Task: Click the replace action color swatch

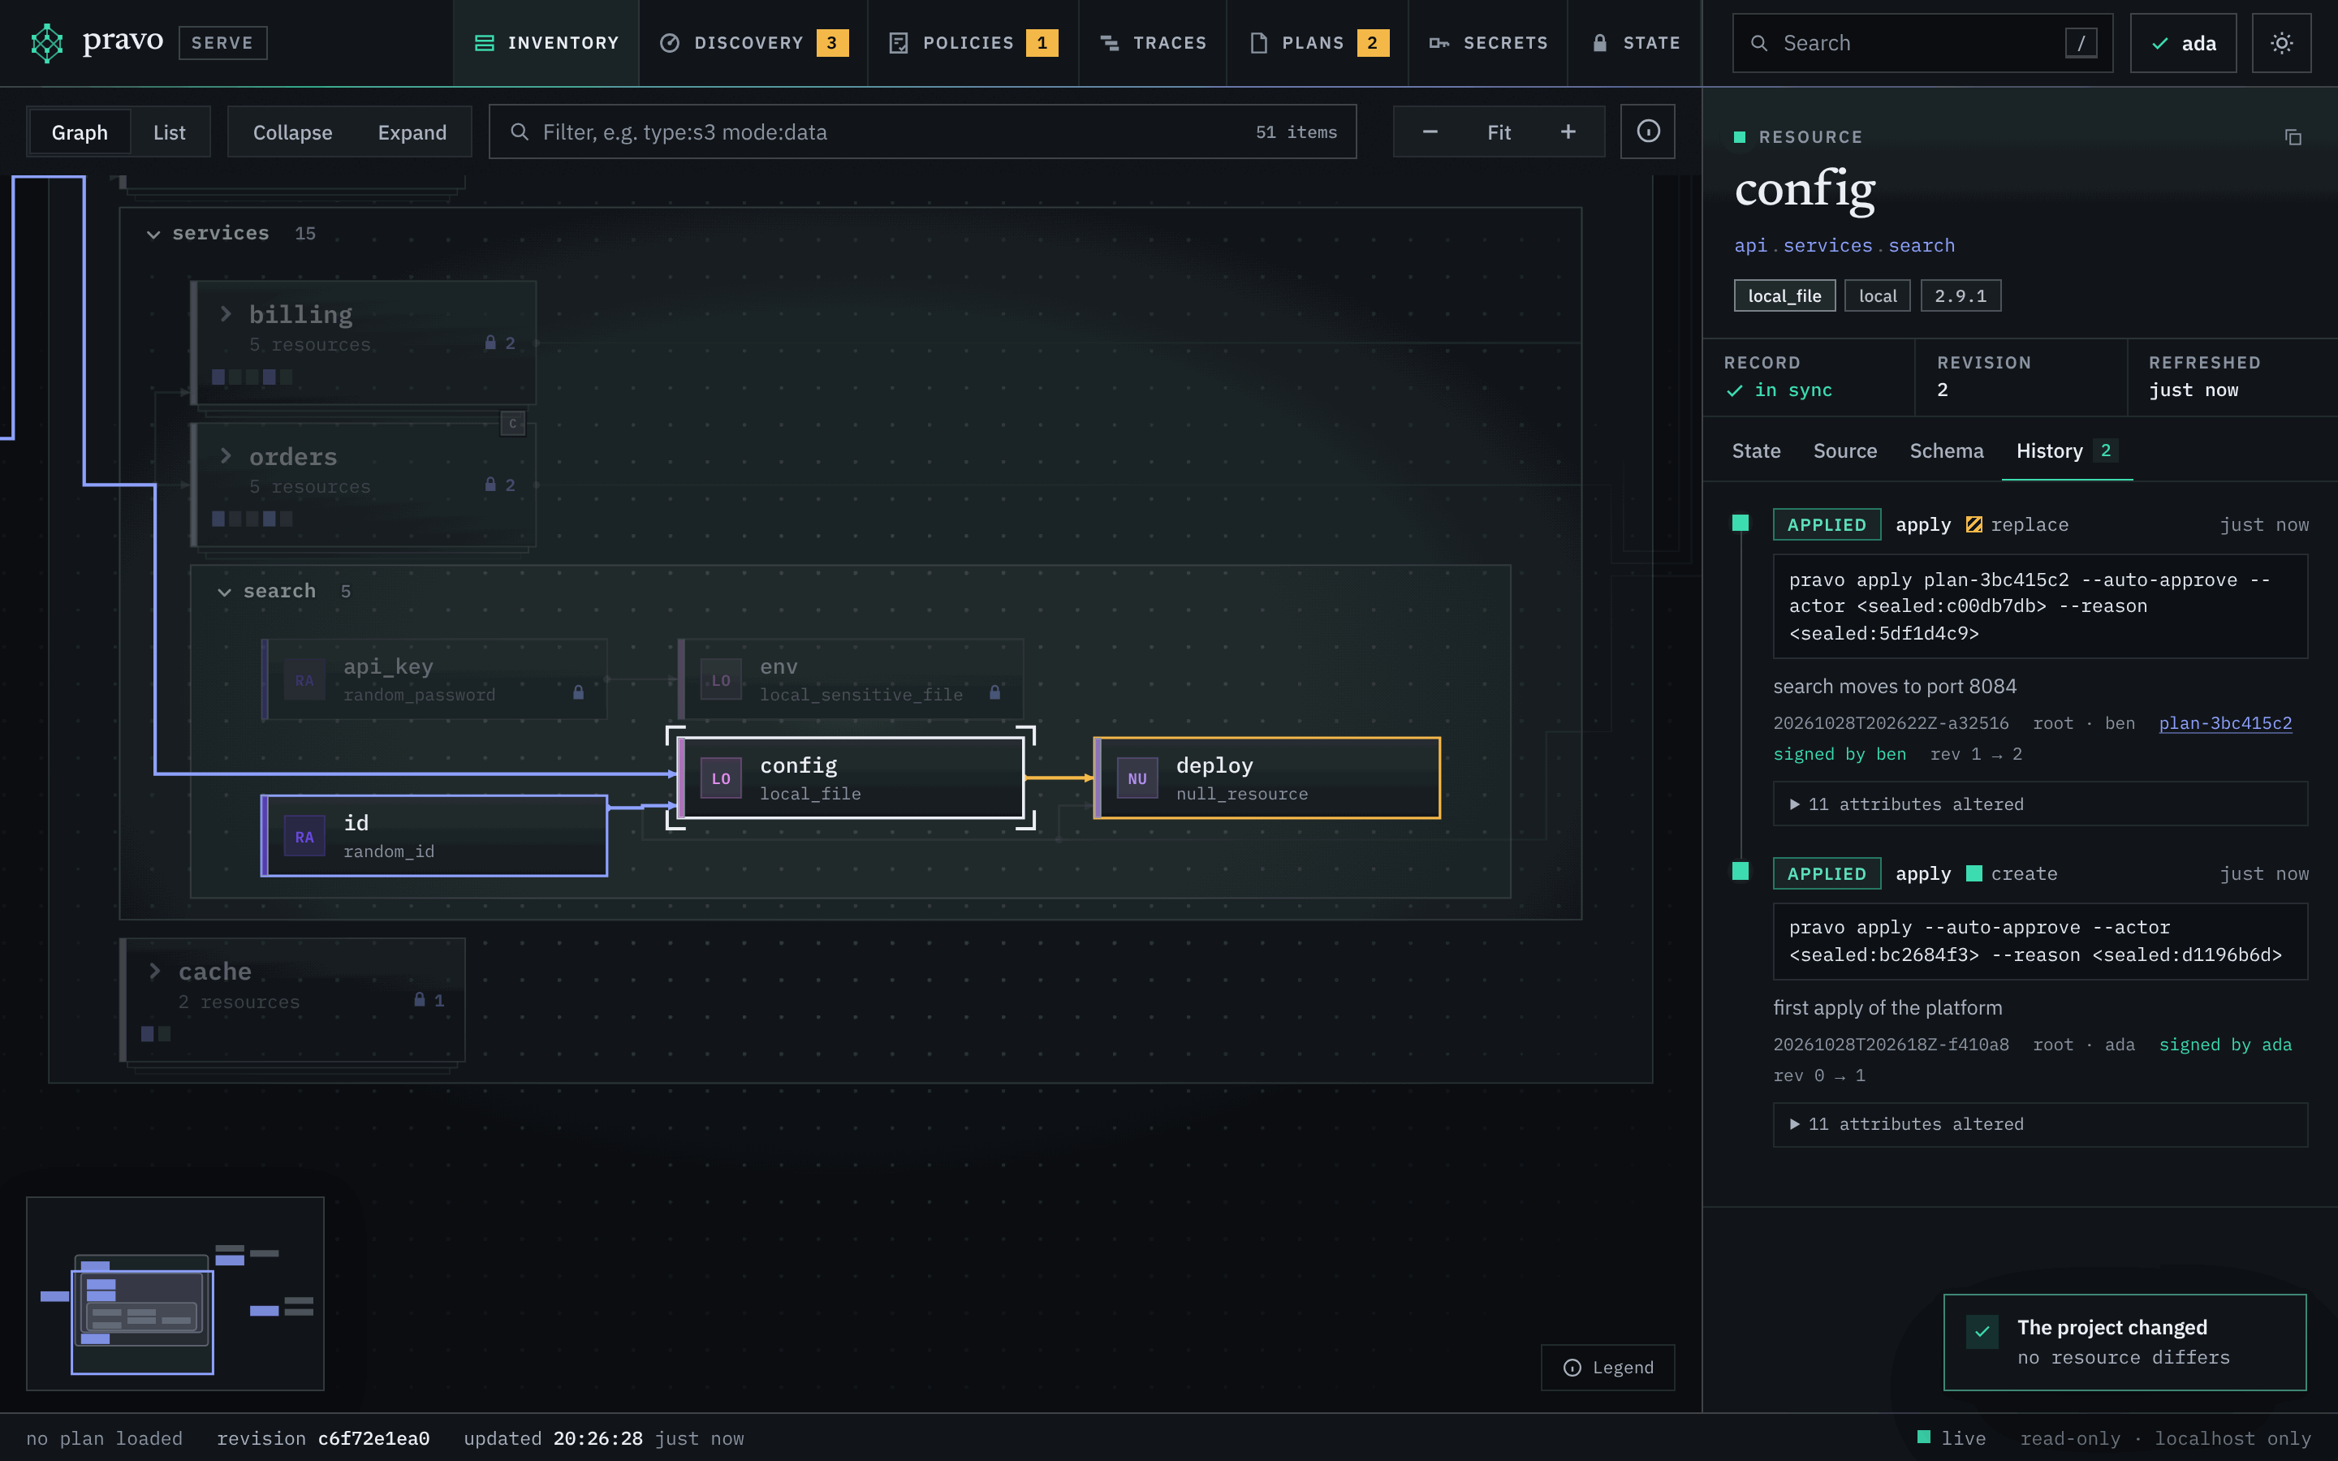Action: pyautogui.click(x=1973, y=524)
